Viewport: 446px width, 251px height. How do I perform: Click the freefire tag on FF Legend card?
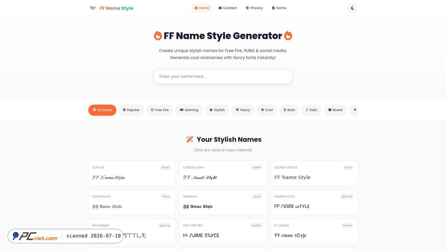coord(347,225)
